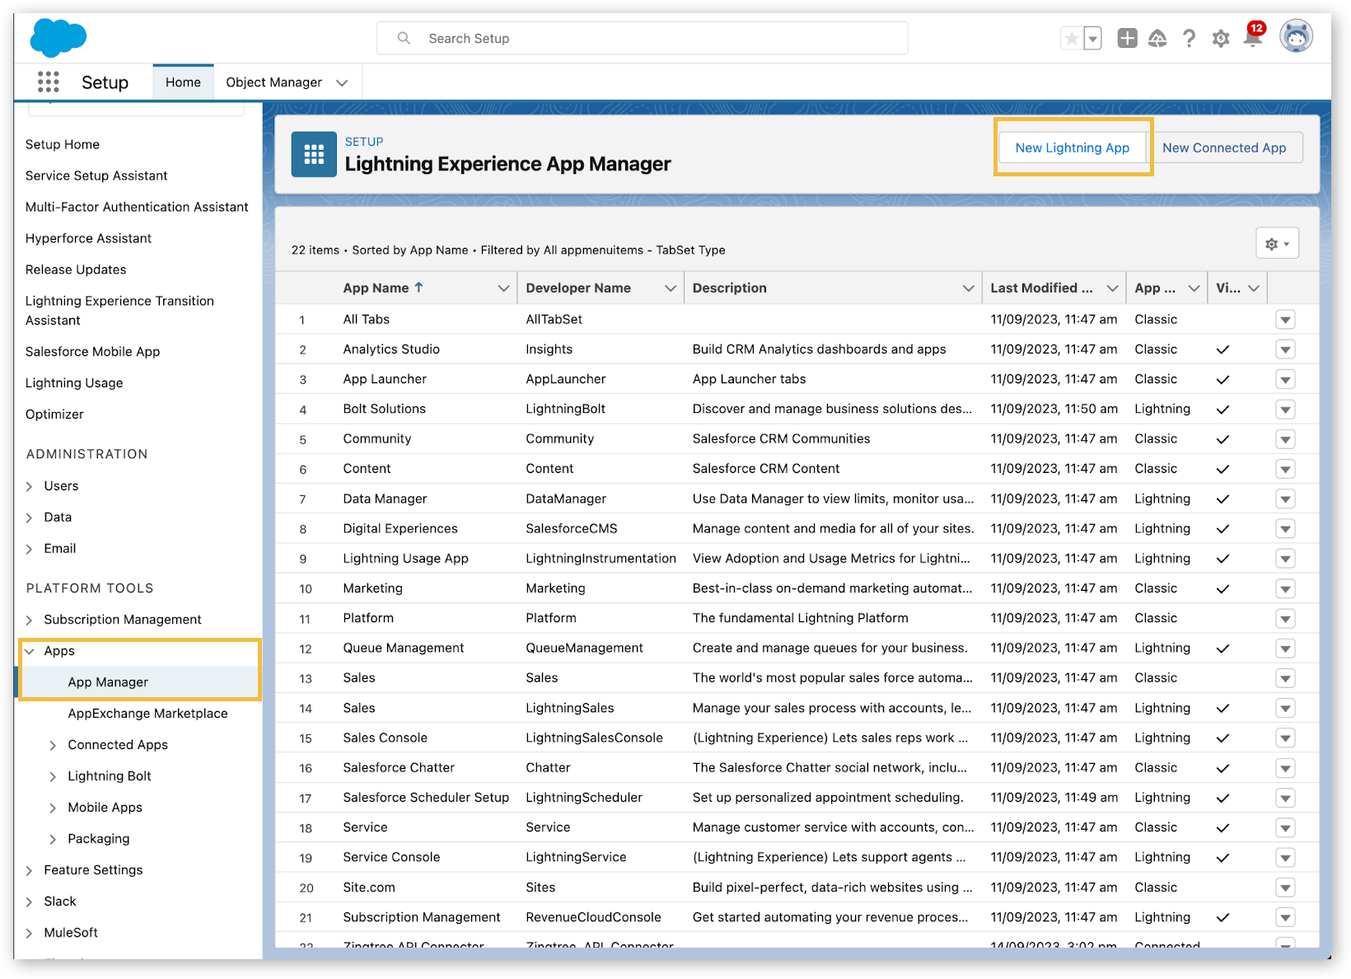Screen dimensions: 1351x979
Task: Open row actions for Analytics Studio
Action: tap(1285, 349)
